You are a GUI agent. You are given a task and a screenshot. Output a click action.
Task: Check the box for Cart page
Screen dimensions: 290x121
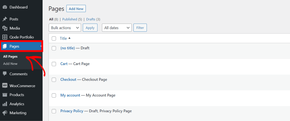(x=54, y=64)
